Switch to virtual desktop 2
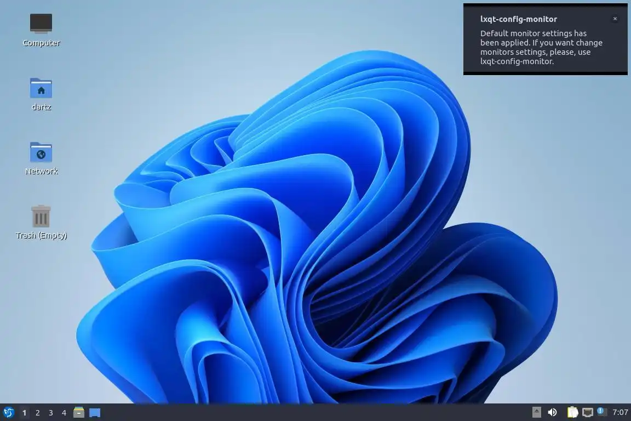 click(x=37, y=413)
